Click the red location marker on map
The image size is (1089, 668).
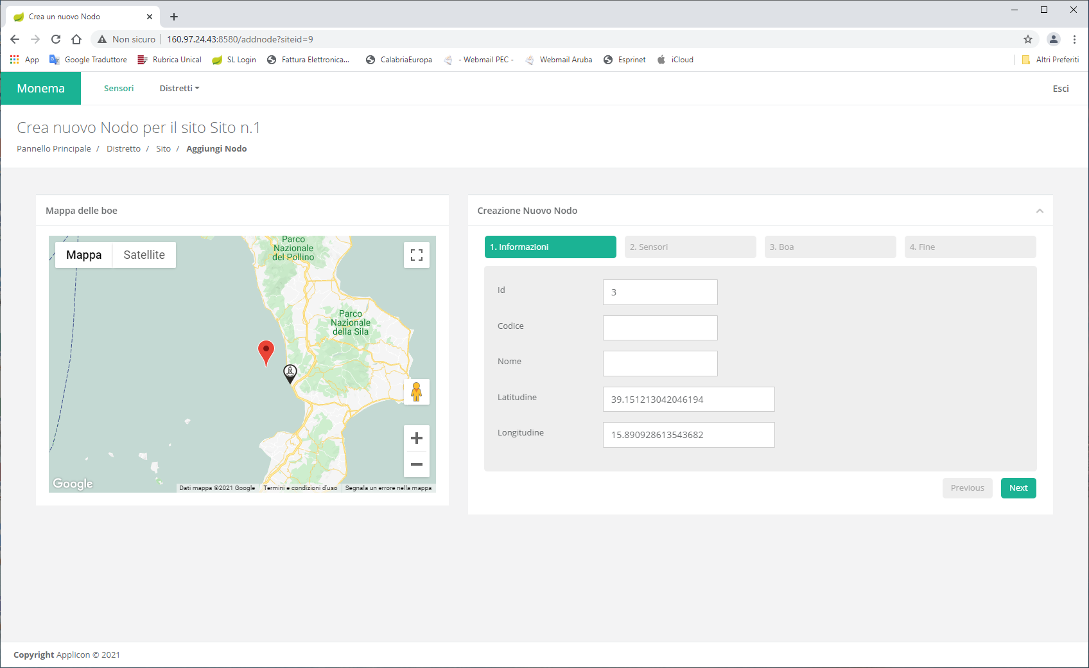tap(266, 351)
